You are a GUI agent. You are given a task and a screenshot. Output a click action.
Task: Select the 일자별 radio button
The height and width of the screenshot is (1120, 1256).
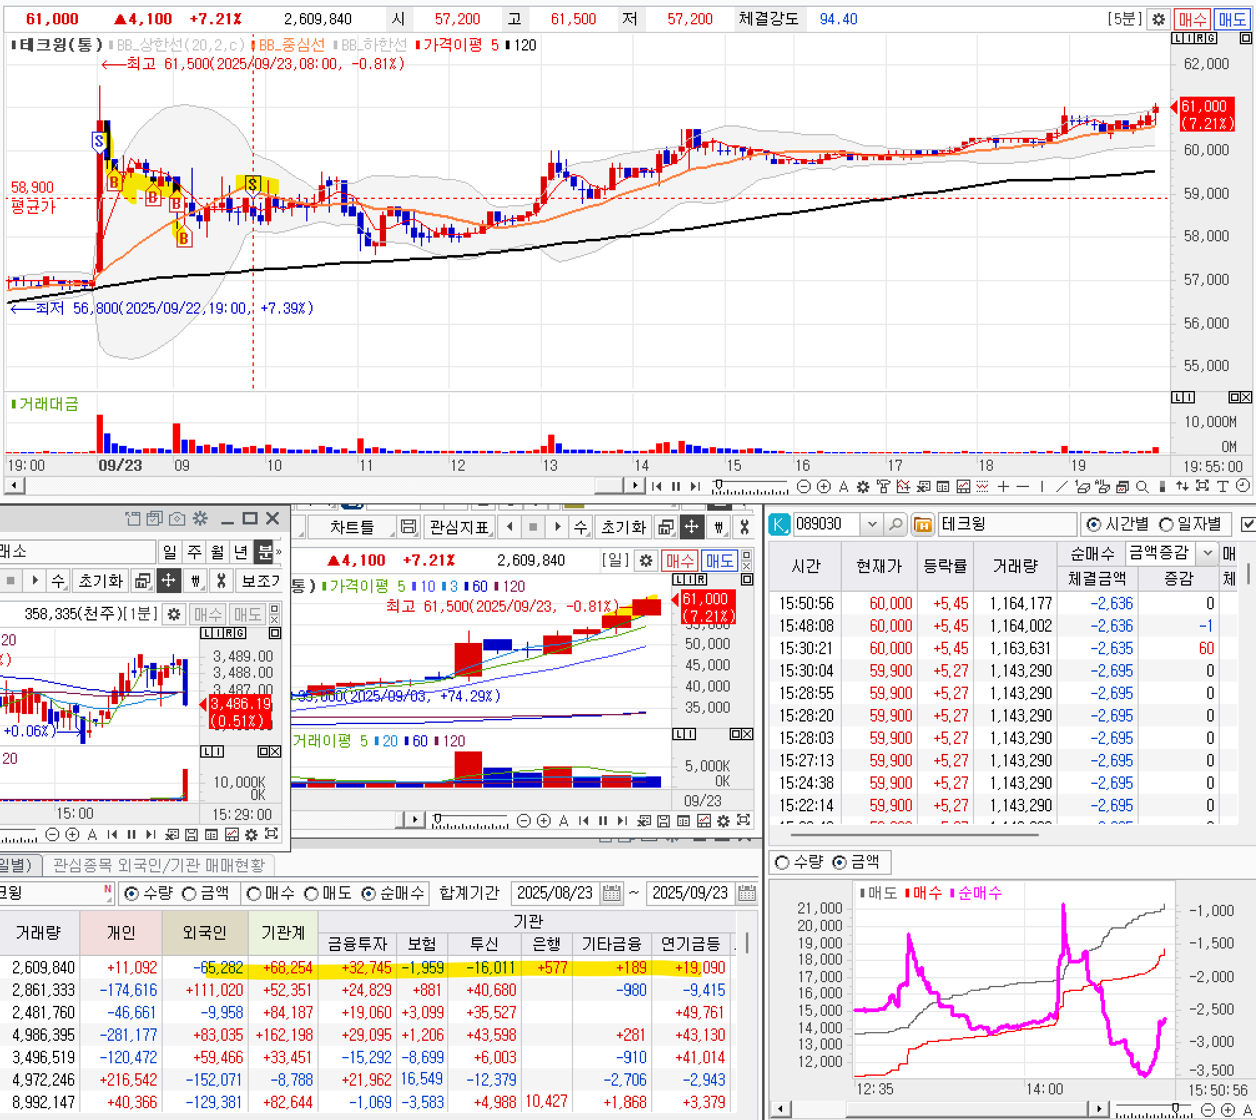[x=1166, y=524]
